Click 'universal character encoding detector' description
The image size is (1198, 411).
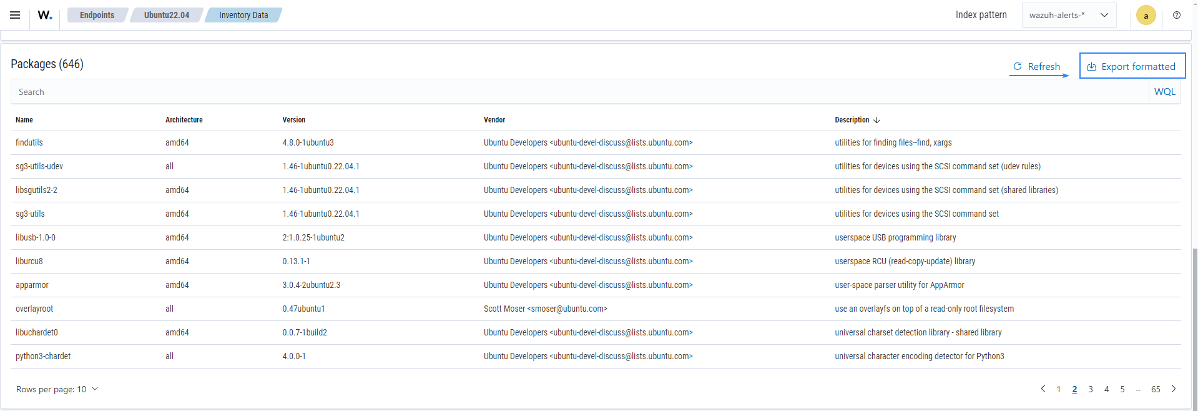[x=920, y=357]
